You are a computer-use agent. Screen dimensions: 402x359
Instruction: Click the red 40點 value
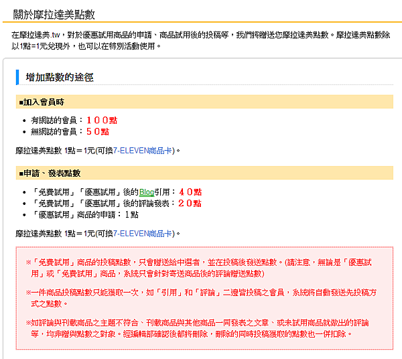[190, 192]
